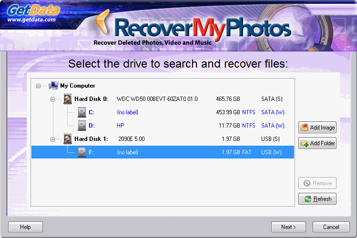Select the F: drive label

tap(92, 152)
